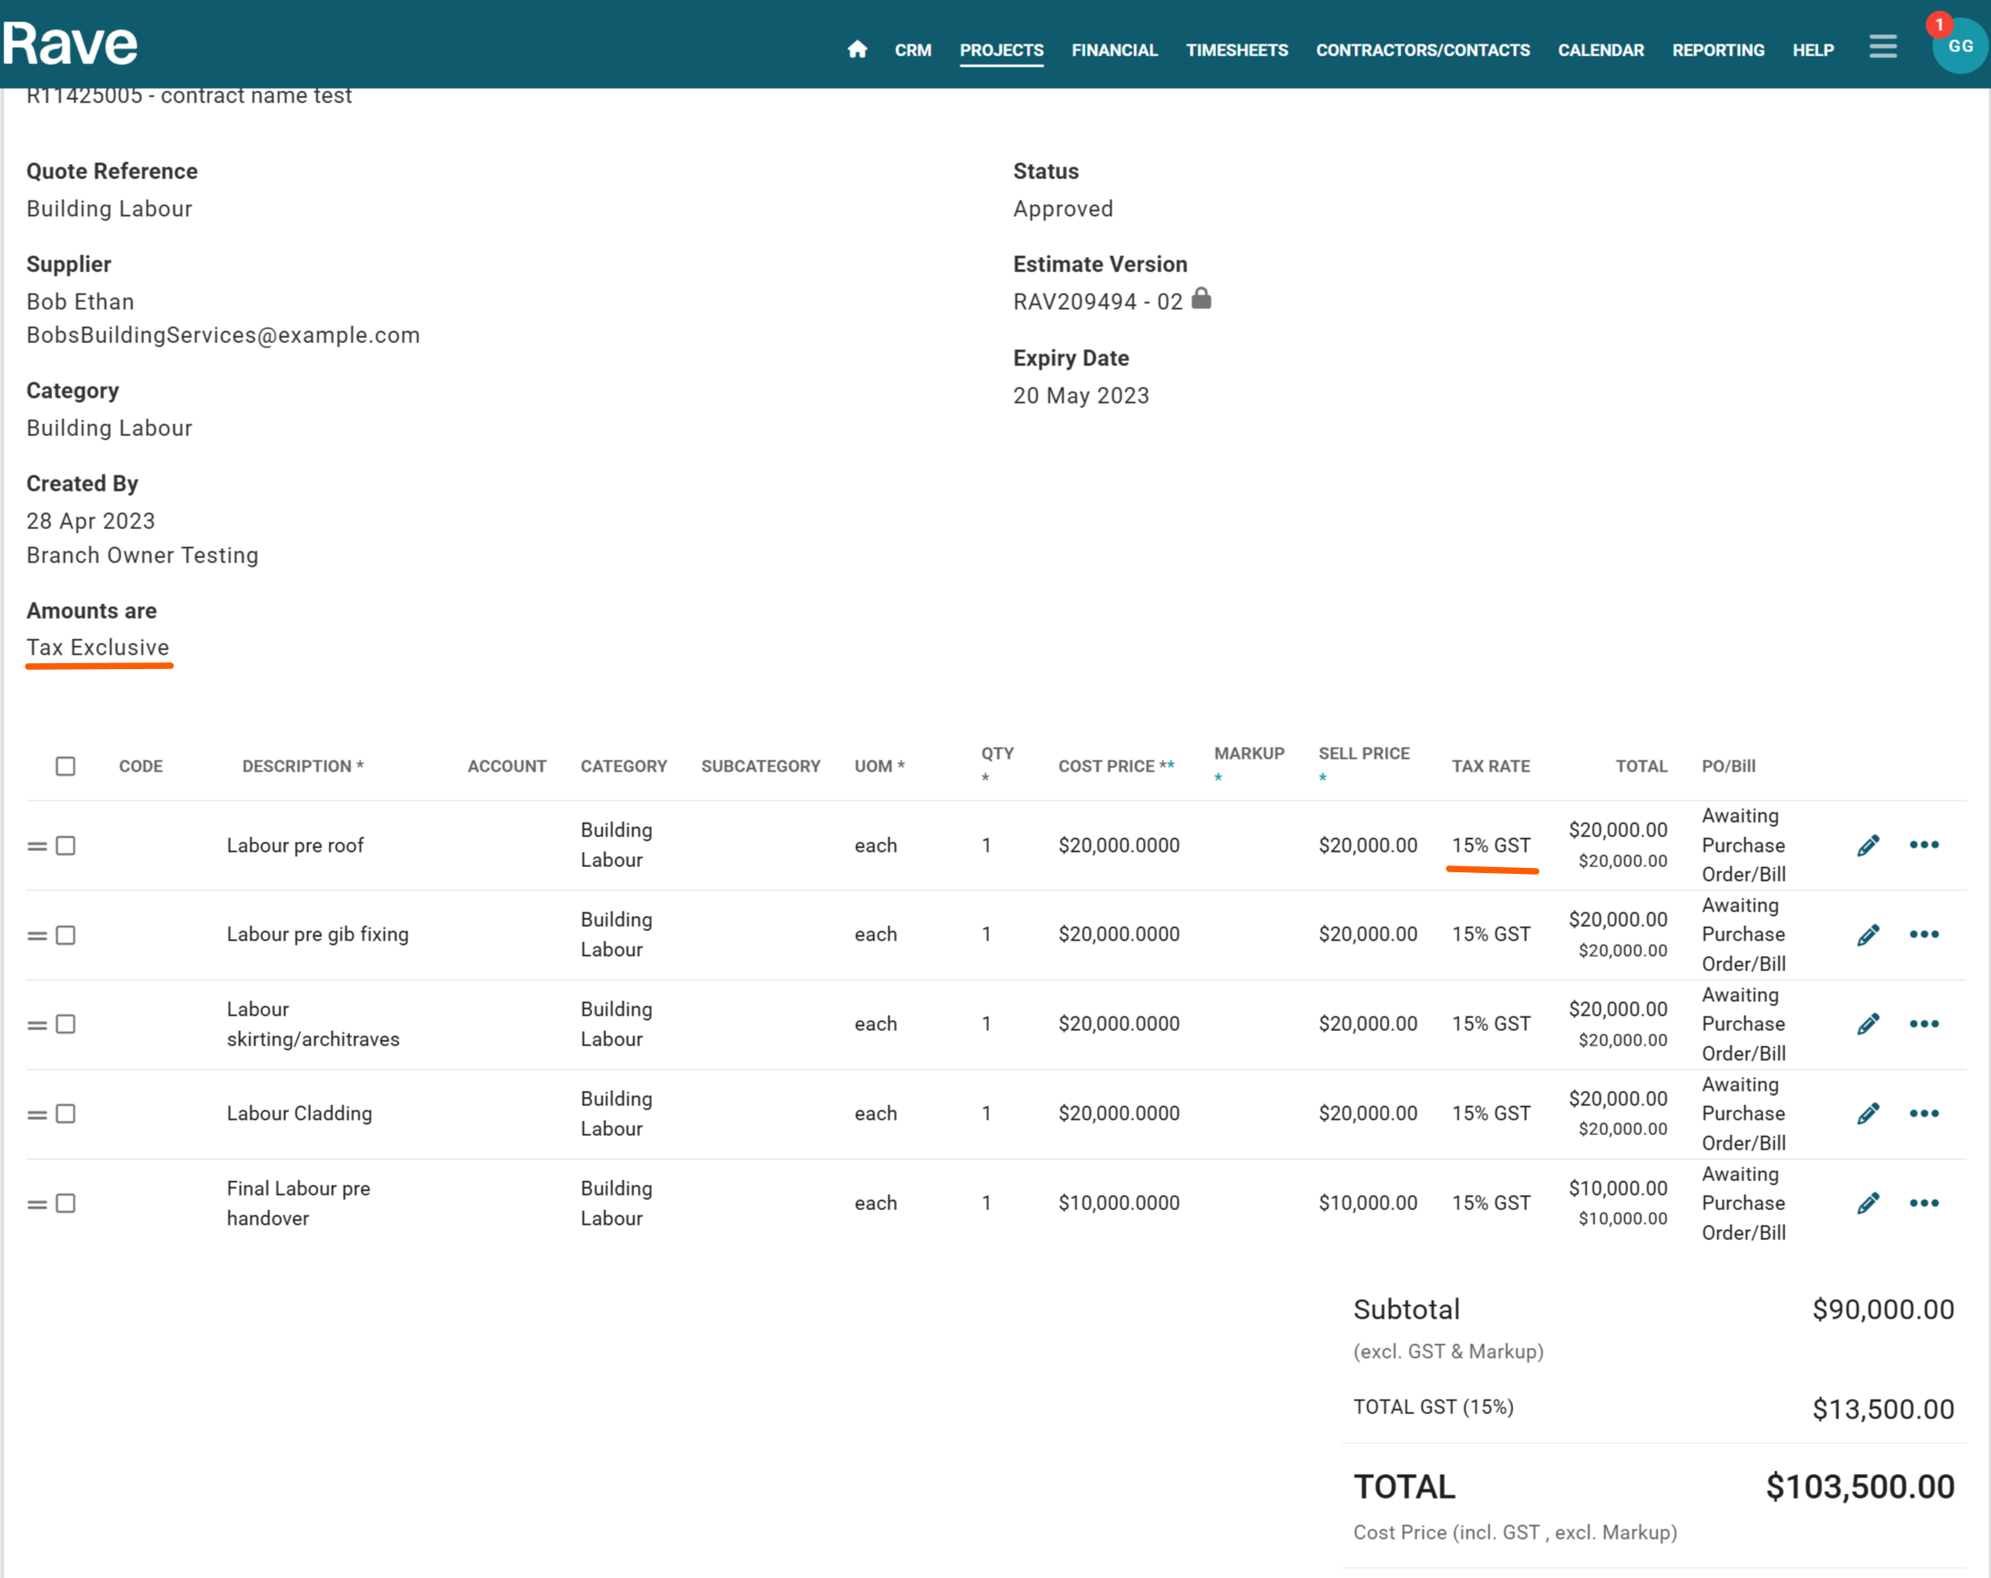Open the GG user avatar
This screenshot has width=1991, height=1578.
click(x=1960, y=46)
